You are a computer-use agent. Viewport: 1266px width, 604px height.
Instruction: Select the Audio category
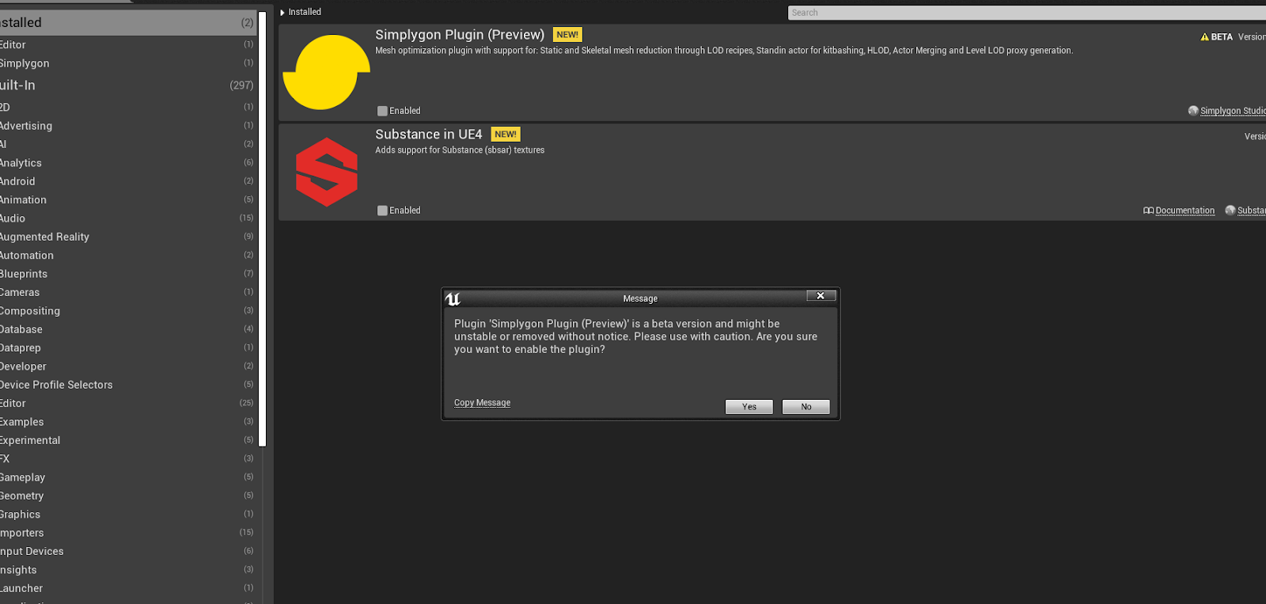[x=128, y=218]
